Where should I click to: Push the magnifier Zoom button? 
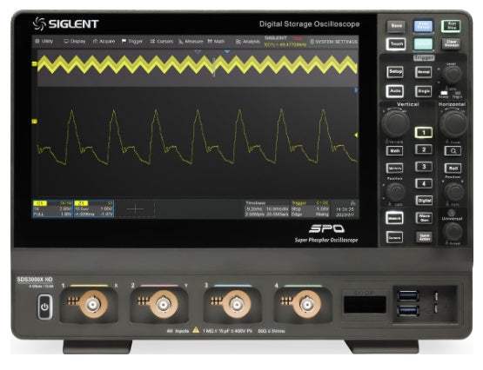[453, 150]
